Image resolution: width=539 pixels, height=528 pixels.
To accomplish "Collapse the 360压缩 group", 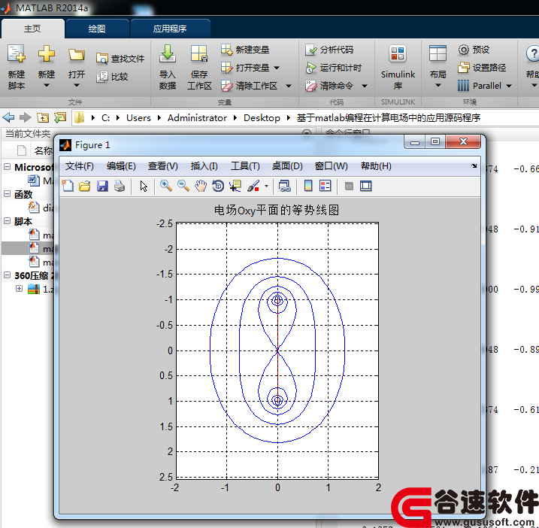I will tap(7, 275).
